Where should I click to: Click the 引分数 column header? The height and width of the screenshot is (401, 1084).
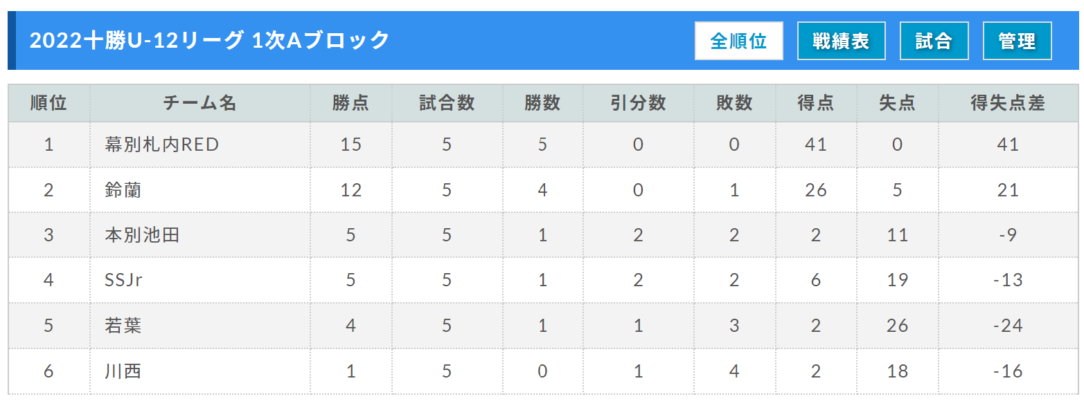[x=639, y=103]
